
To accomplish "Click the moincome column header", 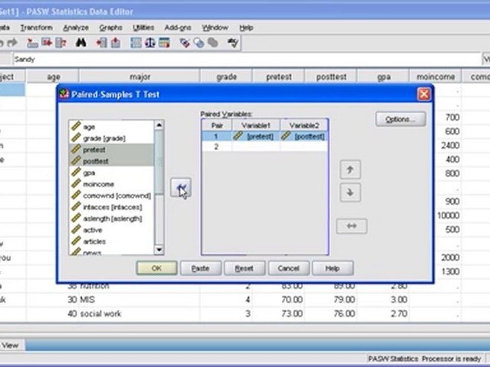I will pos(435,77).
